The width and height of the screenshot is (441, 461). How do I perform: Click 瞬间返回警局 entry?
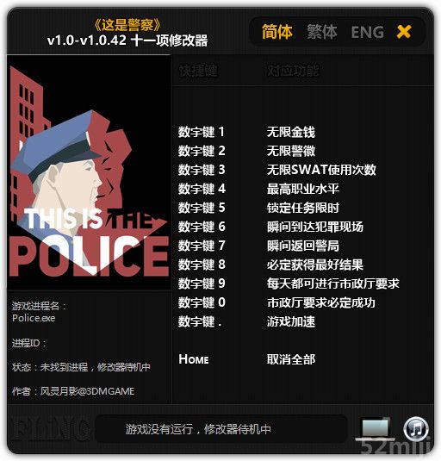(303, 246)
